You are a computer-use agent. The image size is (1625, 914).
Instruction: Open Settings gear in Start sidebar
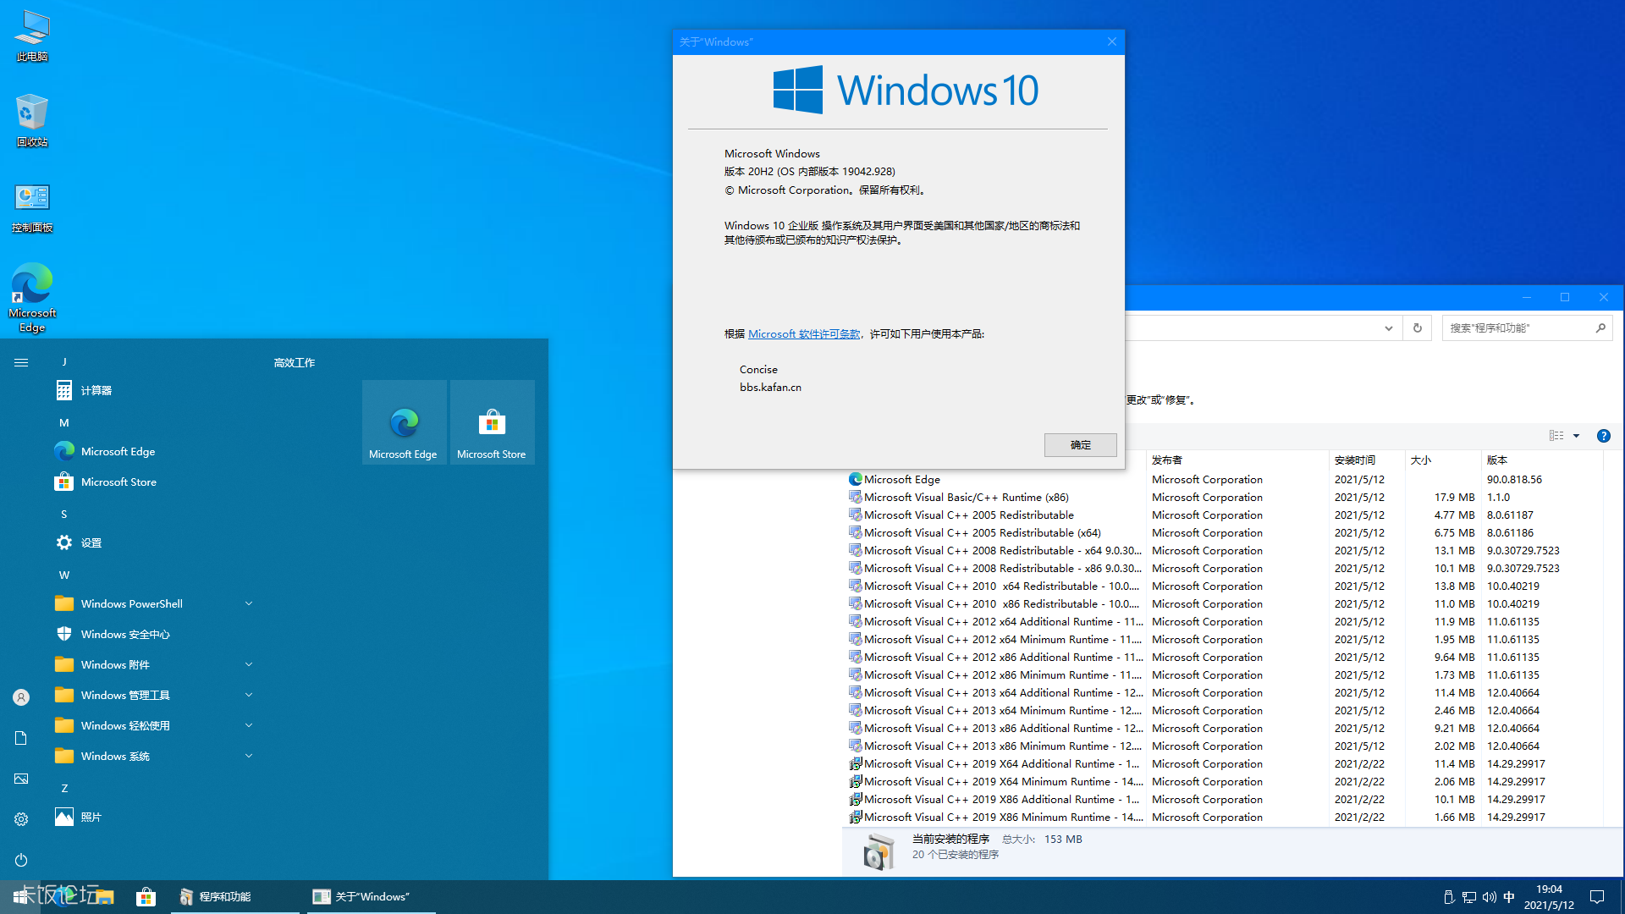coord(21,819)
